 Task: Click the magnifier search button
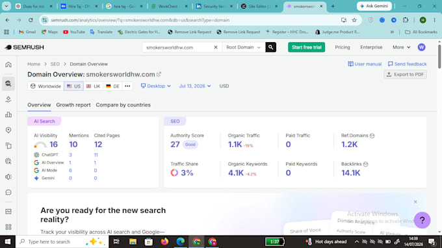point(270,47)
